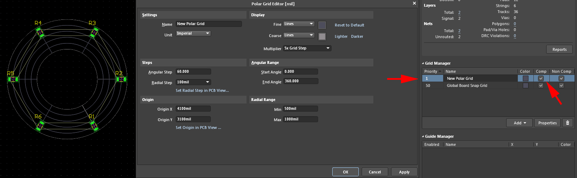Open the Coarse display style dropdown
Screen dimensions: 577x178
[x=299, y=35]
